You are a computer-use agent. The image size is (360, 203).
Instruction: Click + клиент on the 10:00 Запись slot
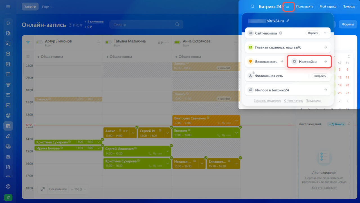(224, 99)
